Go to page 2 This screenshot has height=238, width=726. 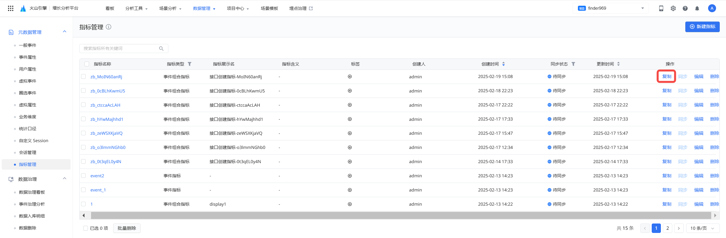pyautogui.click(x=667, y=228)
